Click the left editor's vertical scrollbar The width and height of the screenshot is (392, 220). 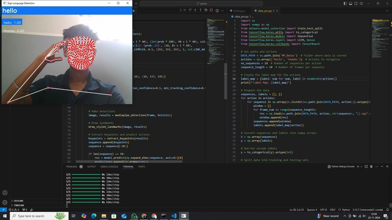226,80
